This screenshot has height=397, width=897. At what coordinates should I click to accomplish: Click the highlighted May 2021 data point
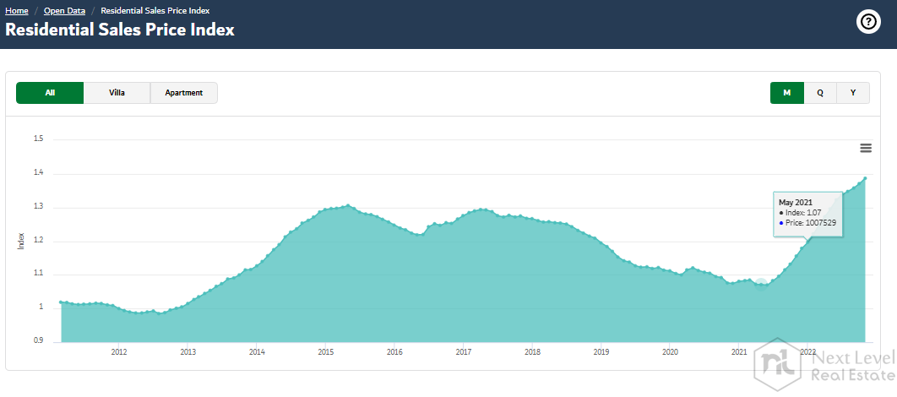[762, 284]
